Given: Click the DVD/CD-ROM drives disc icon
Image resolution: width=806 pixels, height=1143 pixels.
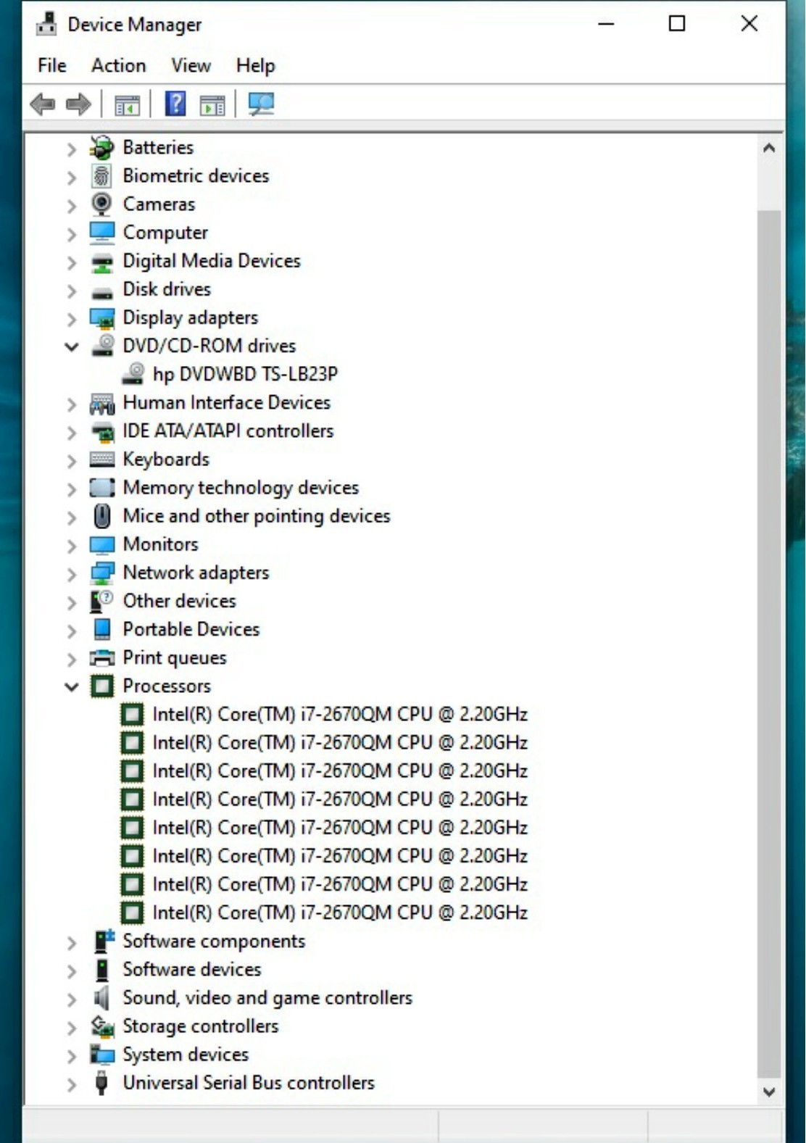Looking at the screenshot, I should [x=103, y=346].
